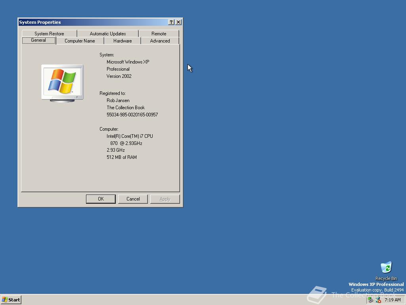Click the Windows XP monitor logo image
406x305 pixels.
coord(62,83)
